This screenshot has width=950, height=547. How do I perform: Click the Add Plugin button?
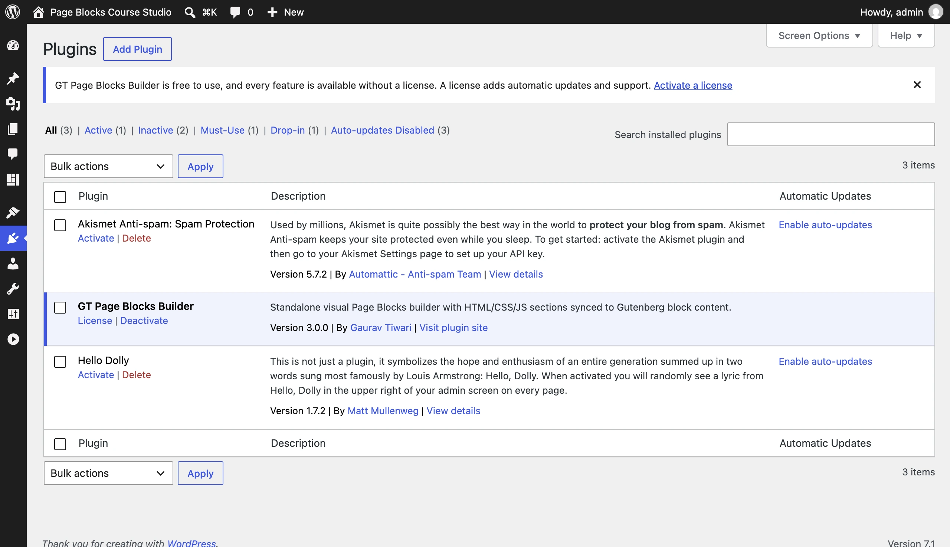pos(137,49)
